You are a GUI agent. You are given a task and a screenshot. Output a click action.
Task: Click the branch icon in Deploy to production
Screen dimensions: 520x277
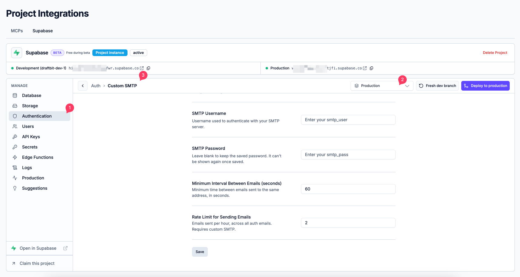(x=466, y=86)
